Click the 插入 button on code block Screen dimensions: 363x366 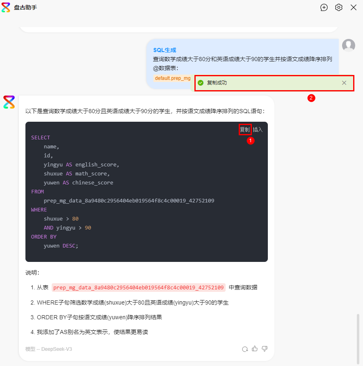point(258,130)
